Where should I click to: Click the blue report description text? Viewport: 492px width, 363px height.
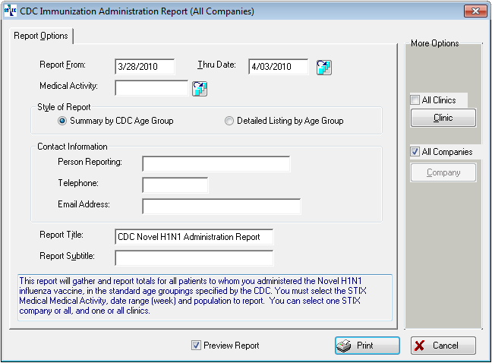coord(205,298)
